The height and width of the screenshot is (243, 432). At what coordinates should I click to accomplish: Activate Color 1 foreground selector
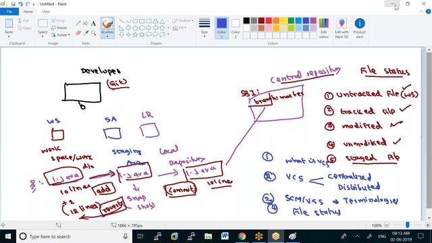221,28
